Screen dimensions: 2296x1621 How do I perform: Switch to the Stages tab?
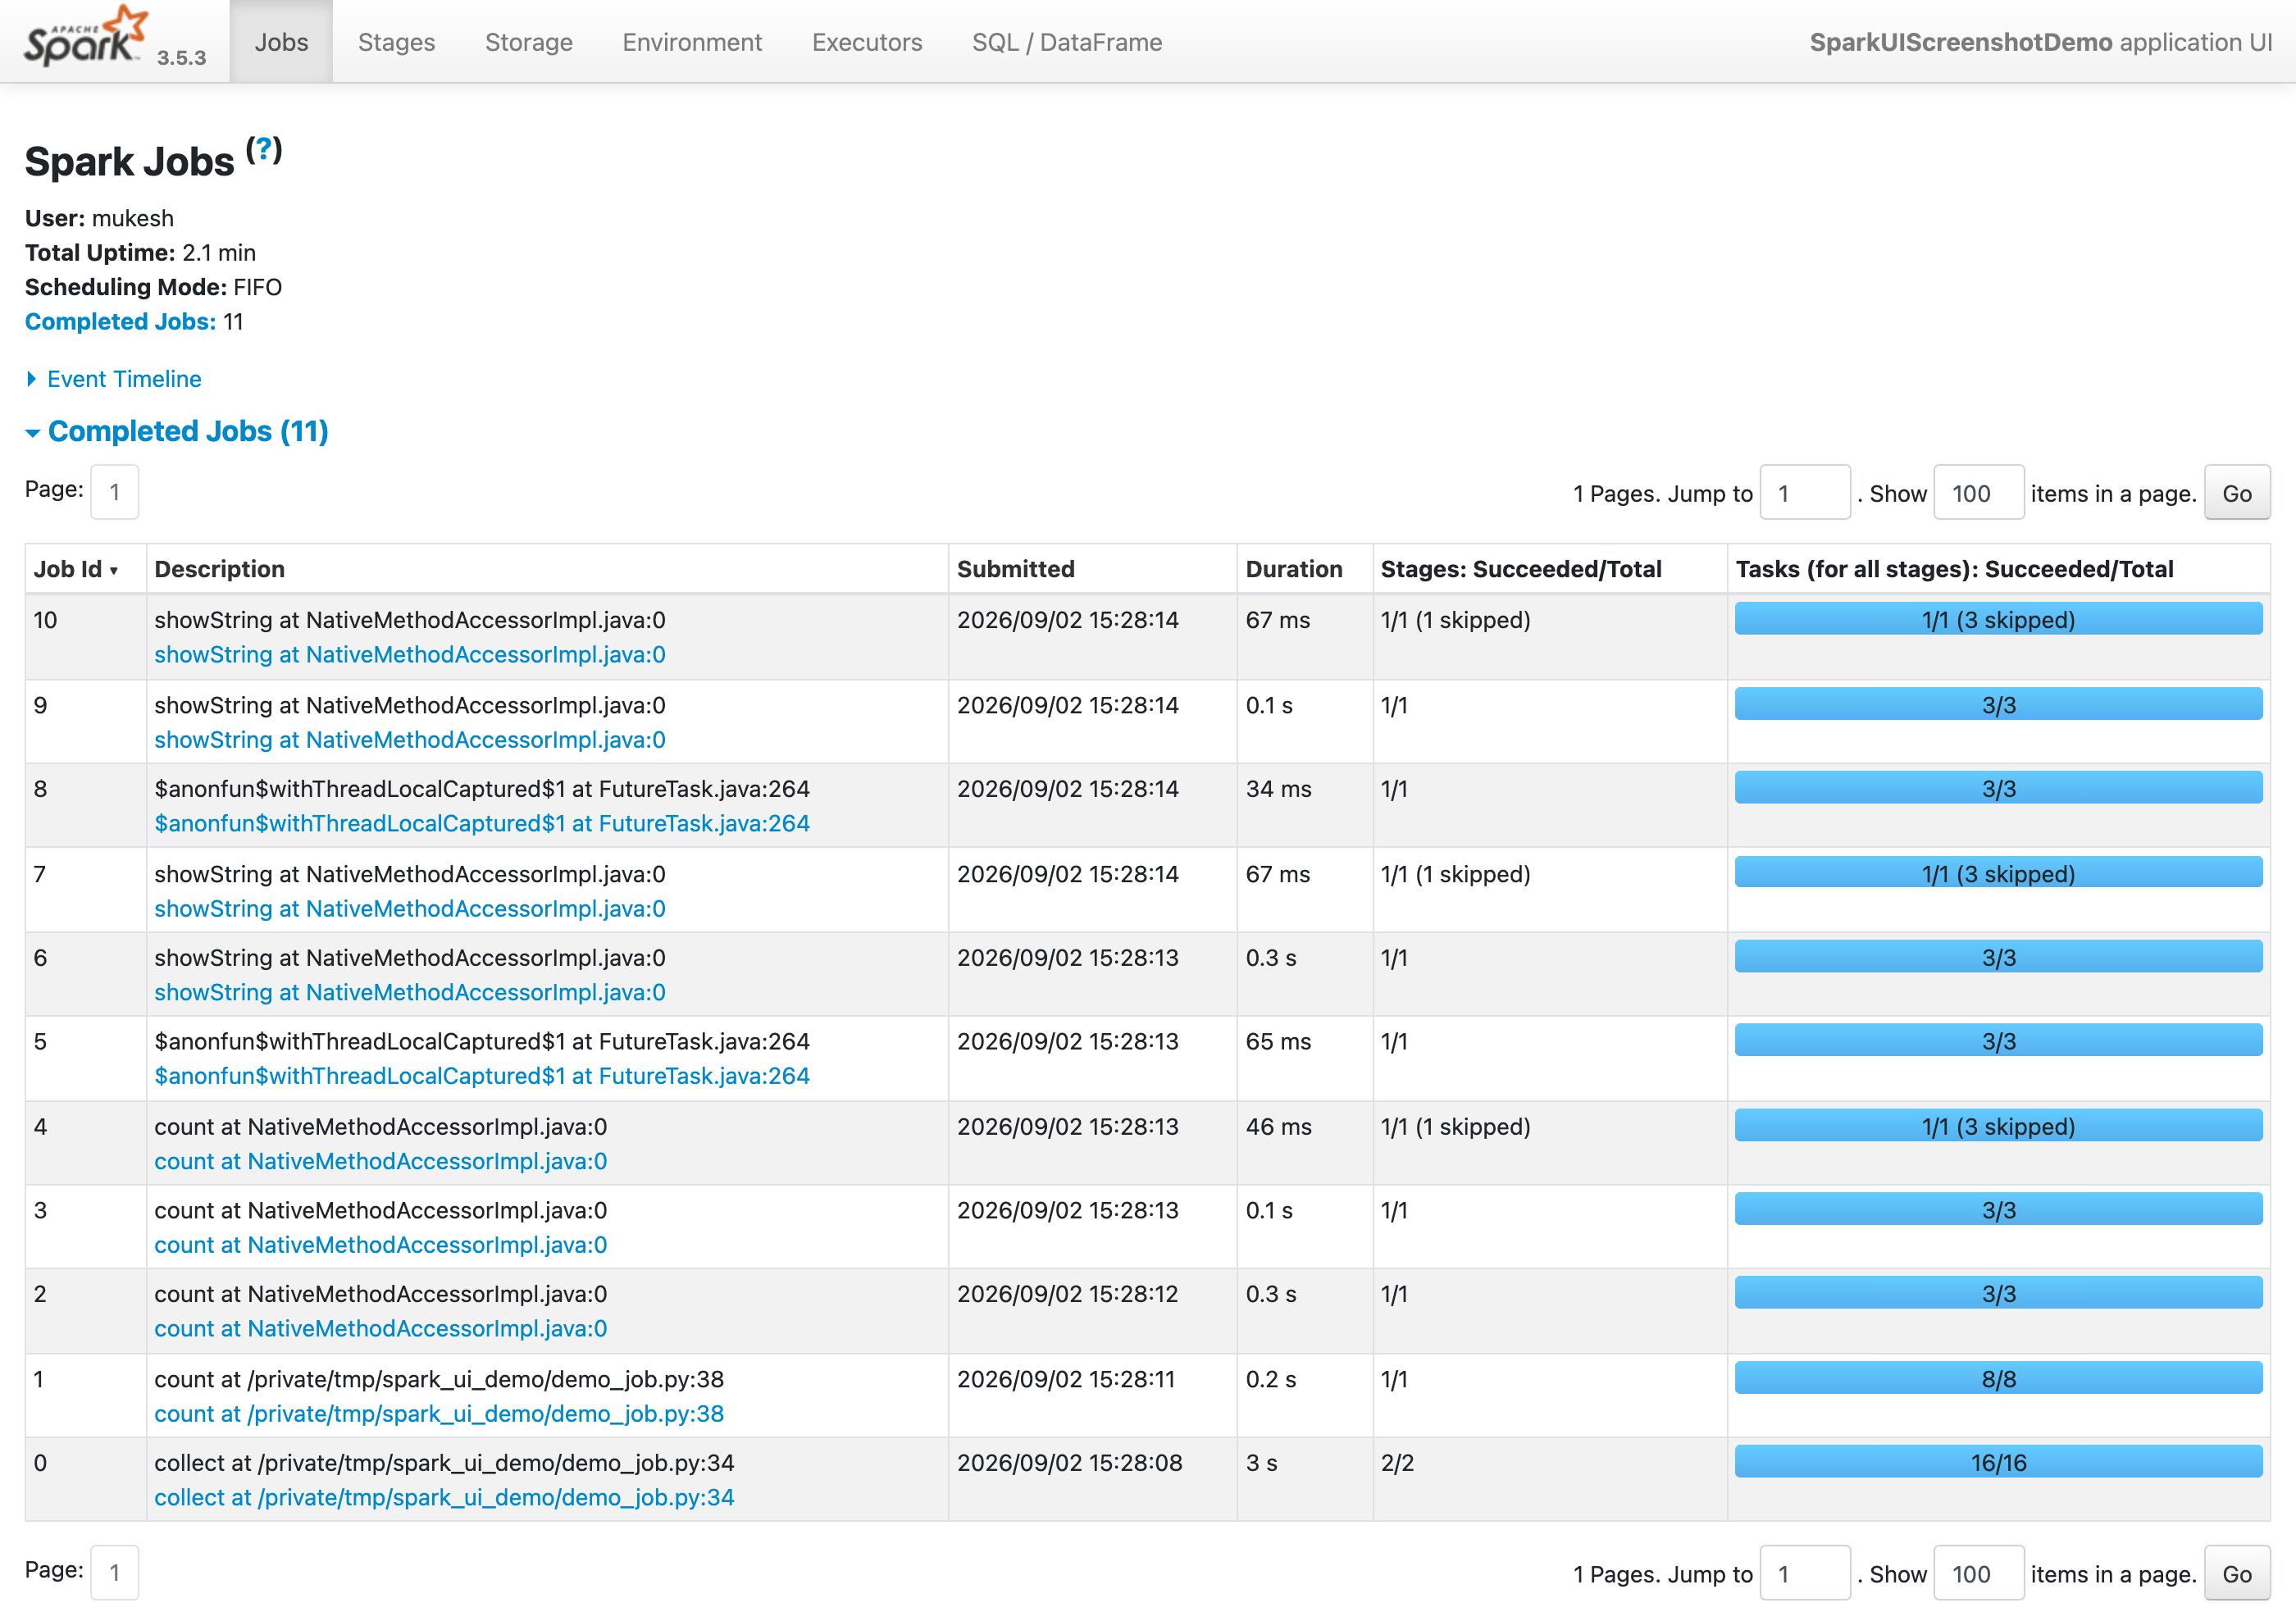pos(396,42)
